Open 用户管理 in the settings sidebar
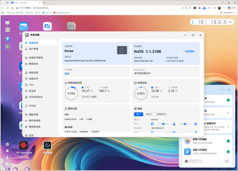Image resolution: width=238 pixels, height=171 pixels. (x=40, y=49)
